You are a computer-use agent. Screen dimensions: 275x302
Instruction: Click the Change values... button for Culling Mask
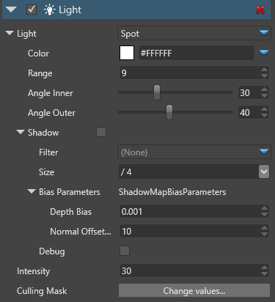coord(194,290)
